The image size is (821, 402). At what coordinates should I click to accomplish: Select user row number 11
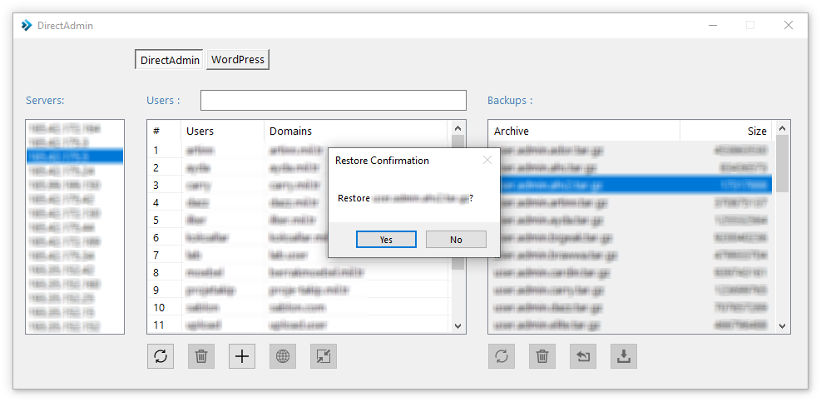tap(299, 325)
